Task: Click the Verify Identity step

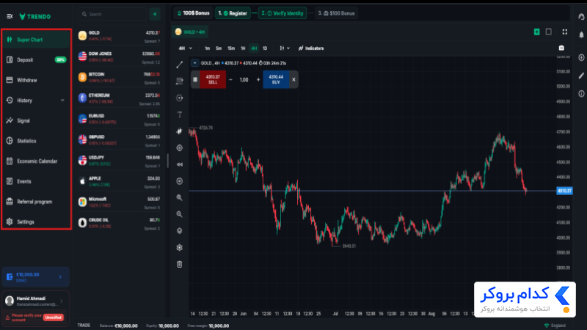Action: pyautogui.click(x=282, y=13)
